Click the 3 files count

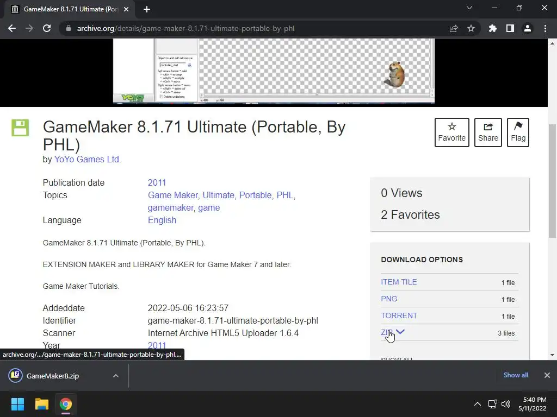click(x=506, y=333)
